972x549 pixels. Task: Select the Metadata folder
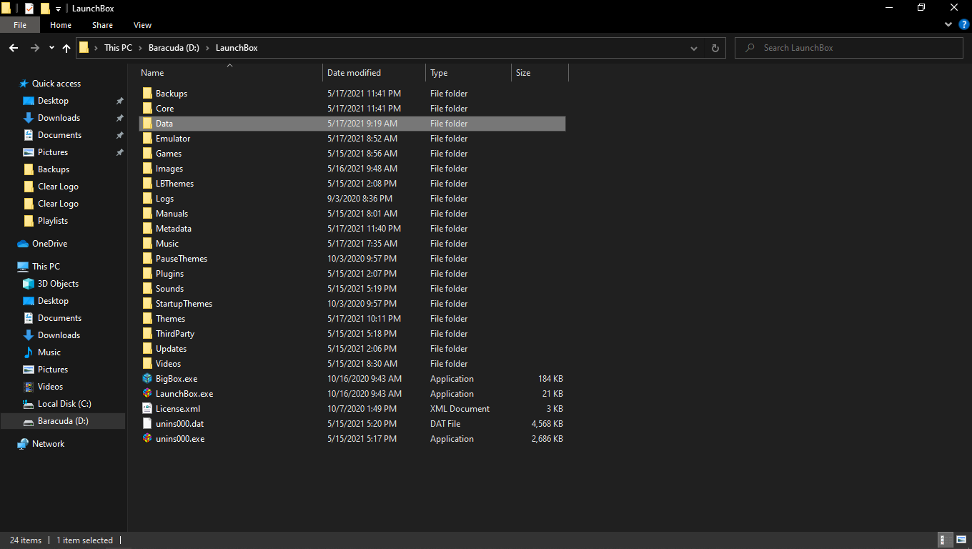click(x=174, y=229)
